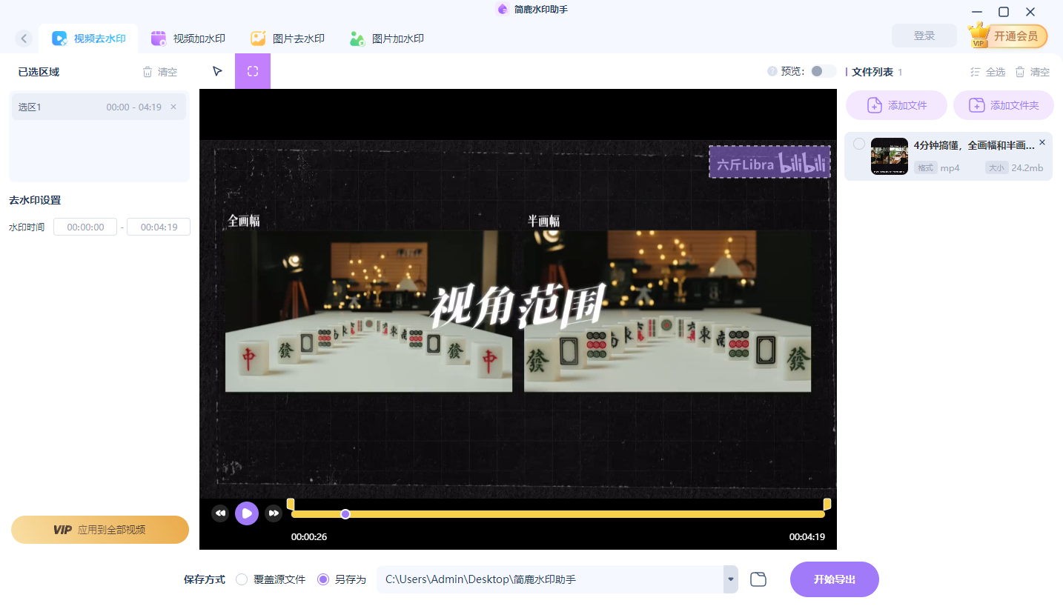Click the 添加文件夹 add folder button
This screenshot has height=609, width=1063.
coord(1003,104)
